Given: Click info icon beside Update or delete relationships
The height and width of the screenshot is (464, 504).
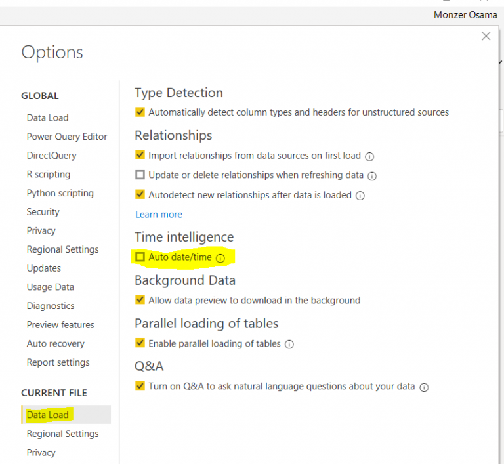Looking at the screenshot, I should point(372,176).
